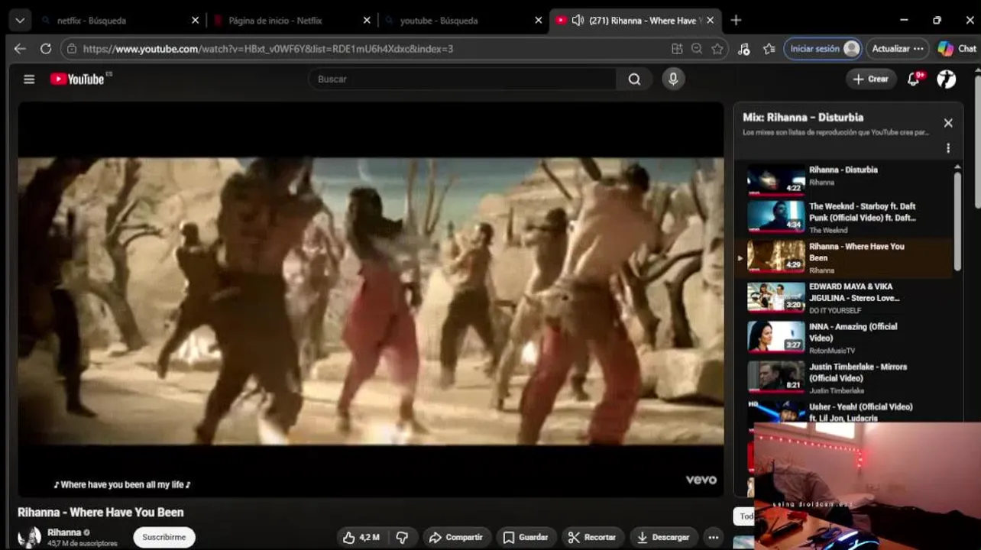981x550 pixels.
Task: Close the youtube - Búsqueda tab
Action: tap(538, 21)
